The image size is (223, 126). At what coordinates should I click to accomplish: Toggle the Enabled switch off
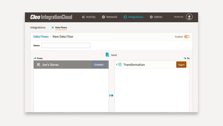pos(187,37)
